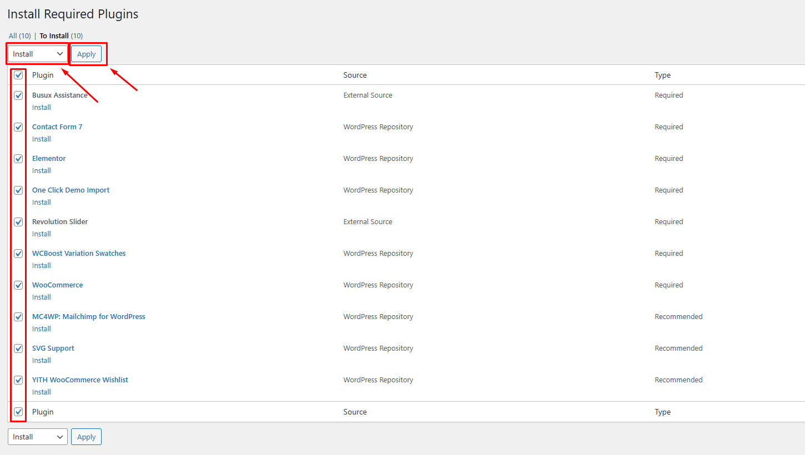Viewport: 805px width, 455px height.
Task: Click Install under Elementor
Action: tap(42, 171)
